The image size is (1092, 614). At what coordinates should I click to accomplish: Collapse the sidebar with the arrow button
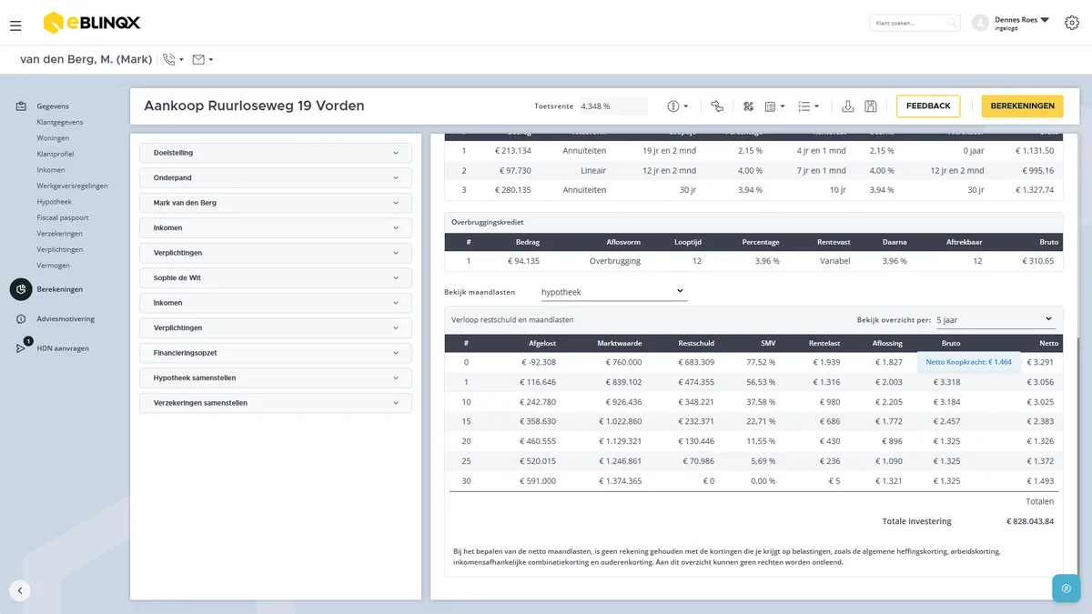20,589
